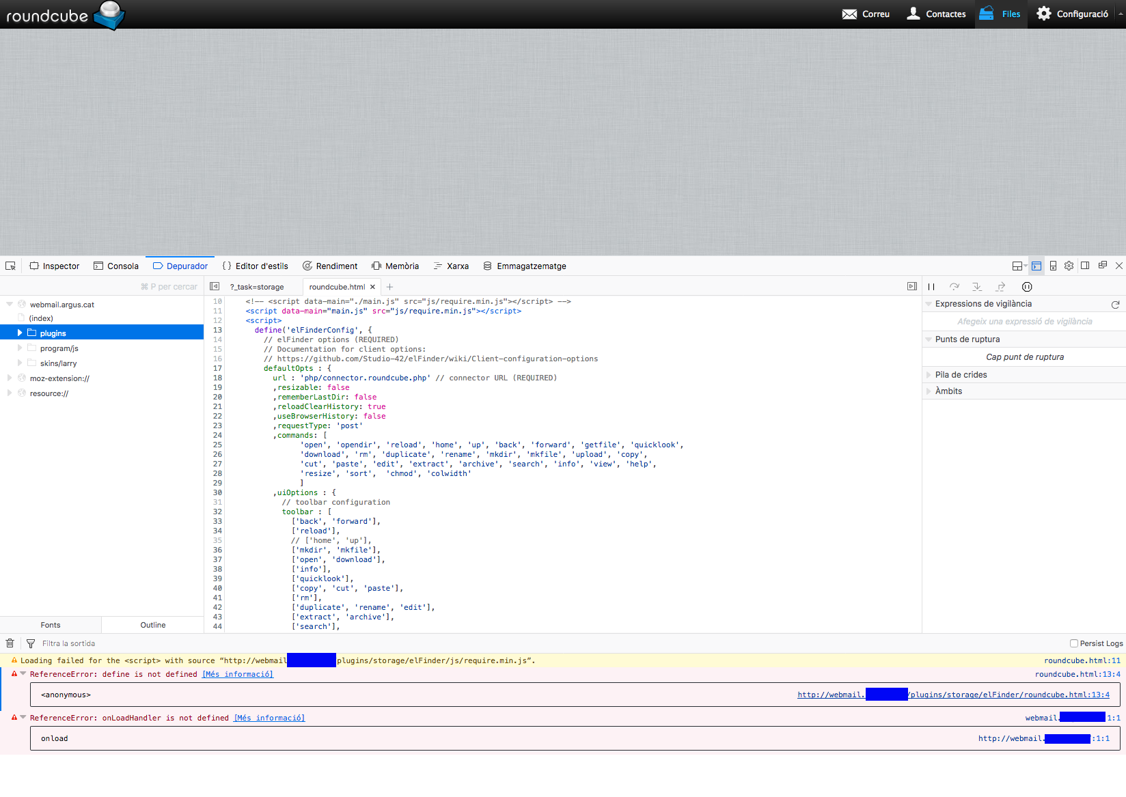
Task: Toggle pause on exceptions octagon icon
Action: click(1026, 287)
